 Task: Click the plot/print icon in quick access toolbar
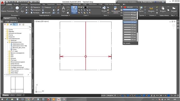coord(18,2)
